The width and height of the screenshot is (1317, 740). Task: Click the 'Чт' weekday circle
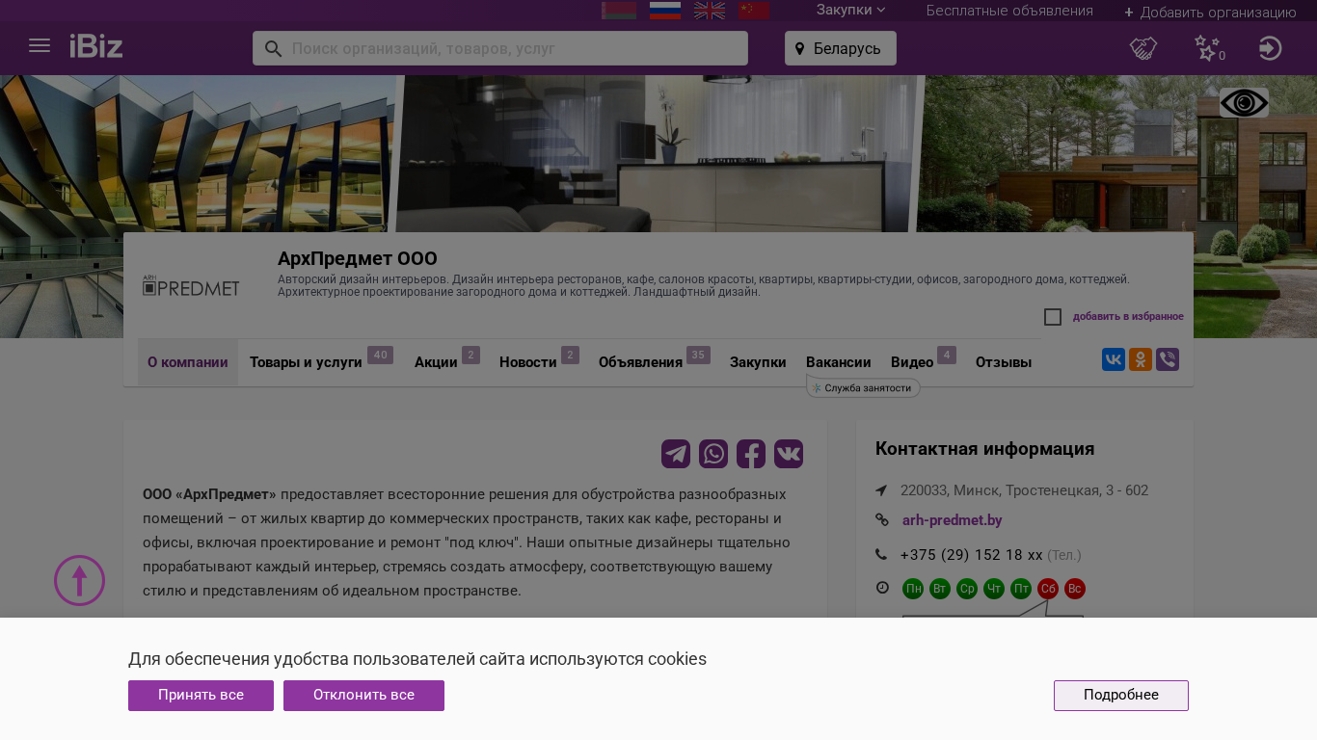(994, 589)
